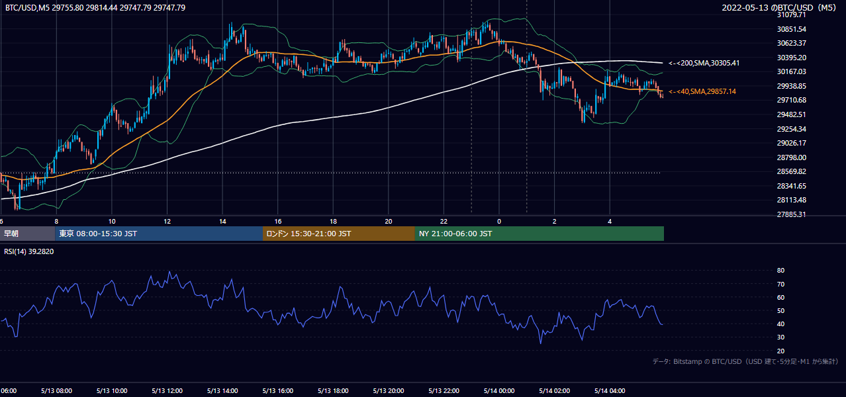
Task: Click the NY 21:00-06:00 JST session bar
Action: [540, 234]
